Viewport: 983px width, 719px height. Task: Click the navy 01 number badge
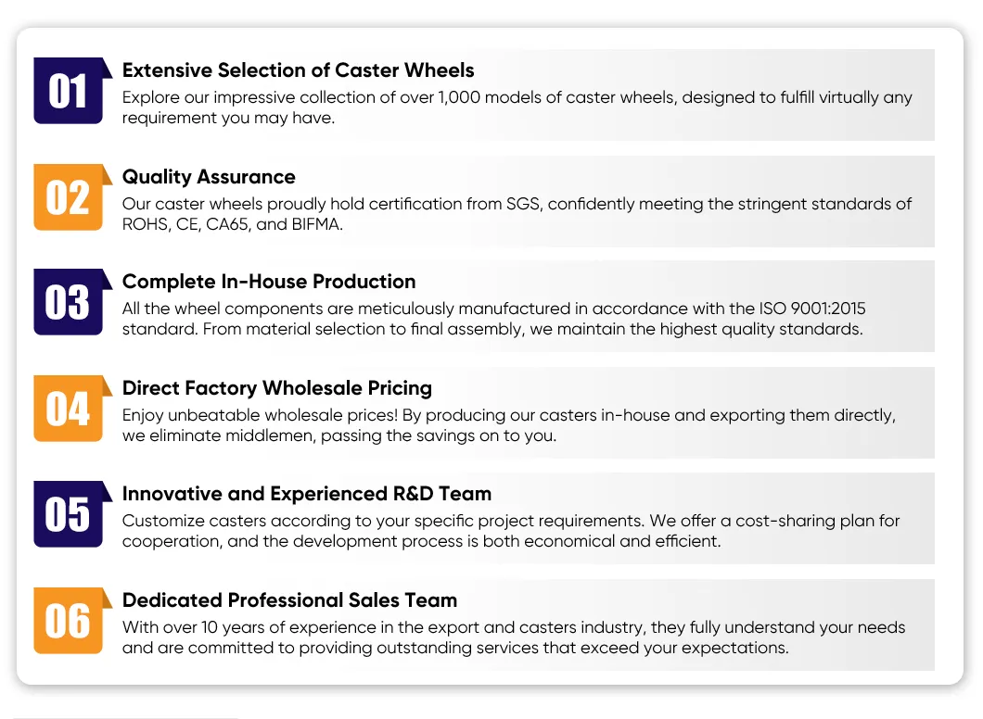(x=69, y=91)
